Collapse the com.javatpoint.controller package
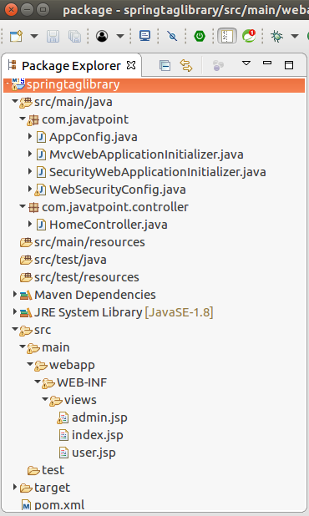 [x=23, y=206]
